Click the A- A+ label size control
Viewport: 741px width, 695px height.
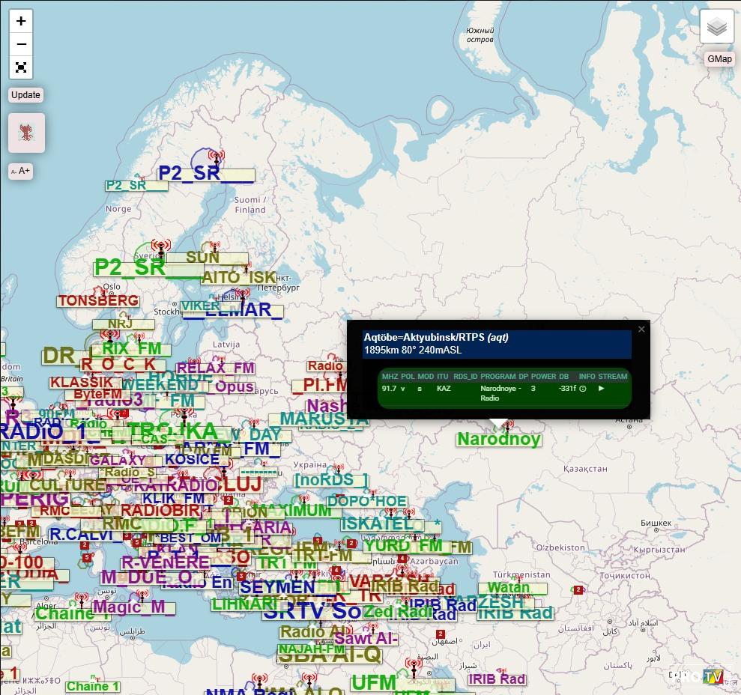(20, 171)
